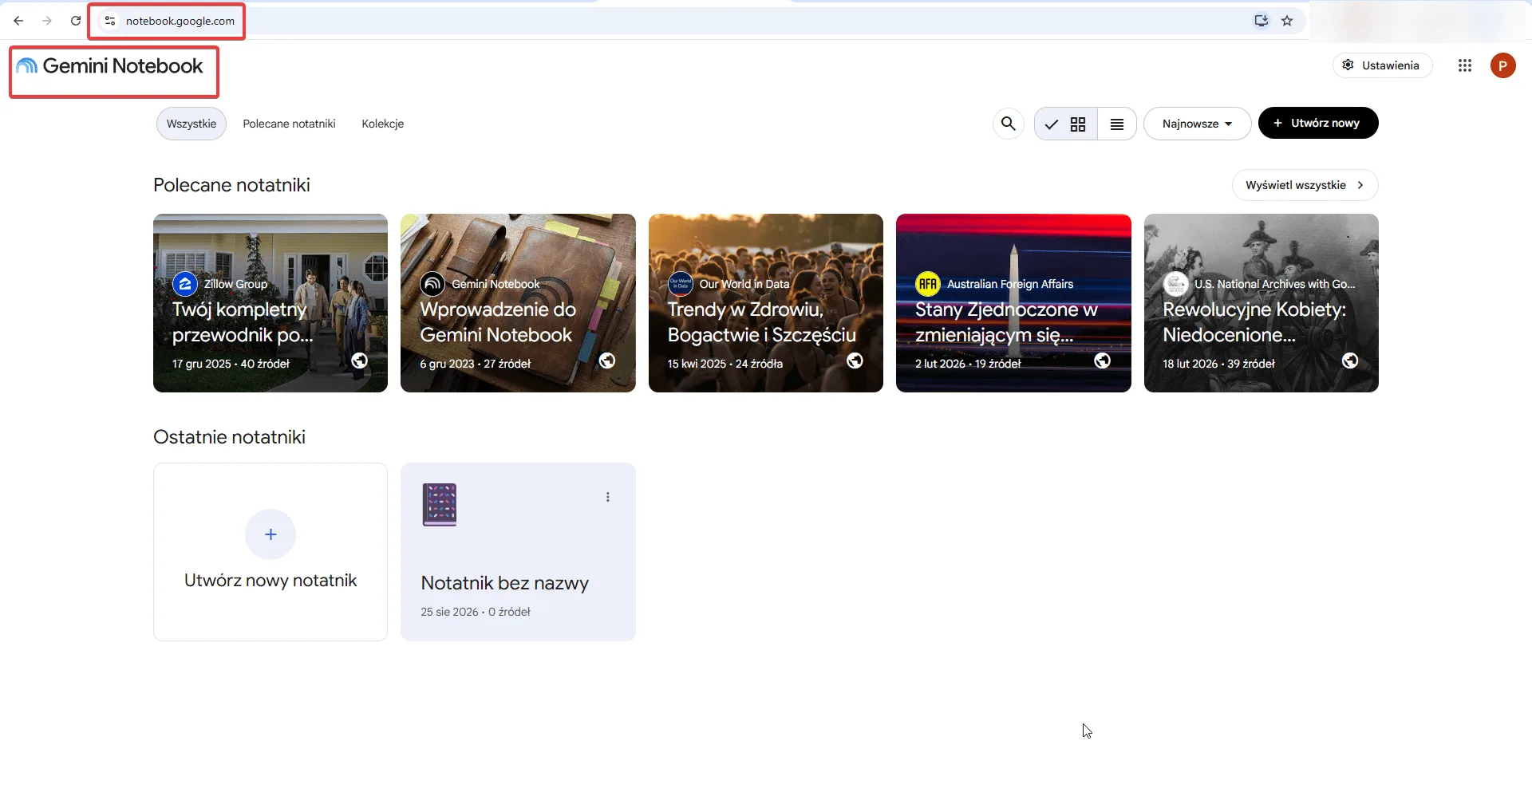The width and height of the screenshot is (1532, 792).
Task: Expand the Najnowsze sort dropdown
Action: (x=1197, y=124)
